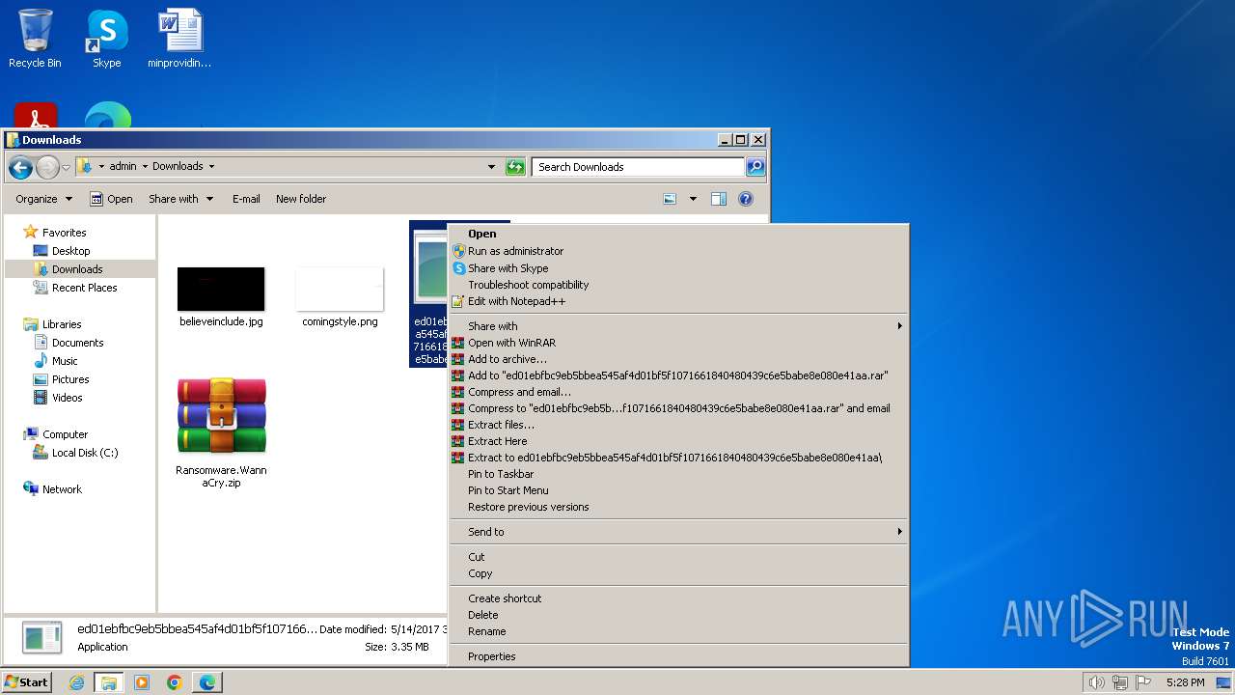Select Extract files... option
Viewport: 1235px width, 695px height.
[679, 425]
